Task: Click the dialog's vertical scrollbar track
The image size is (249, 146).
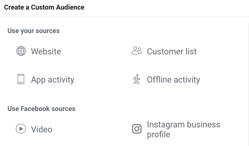Action: [248, 85]
